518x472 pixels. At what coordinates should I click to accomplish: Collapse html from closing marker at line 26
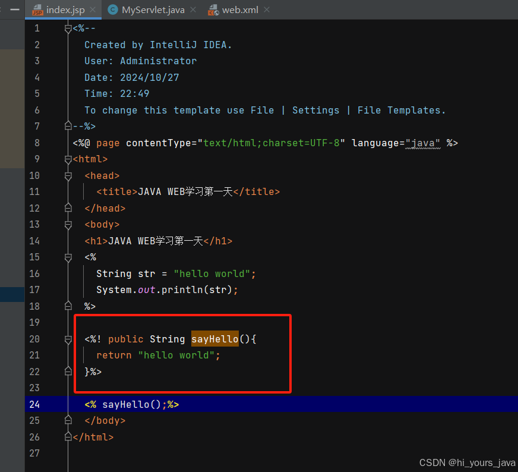pos(68,437)
